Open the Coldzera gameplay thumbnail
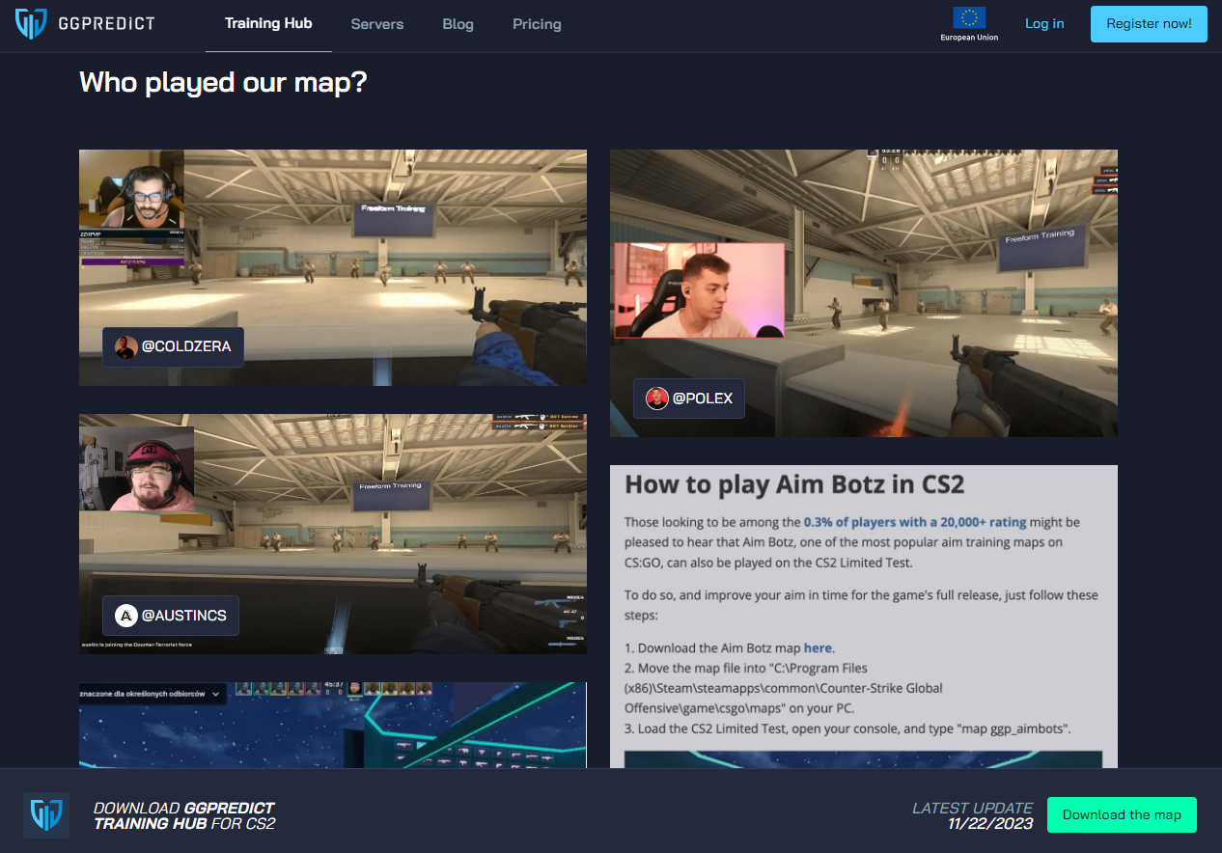The image size is (1222, 853). [x=333, y=267]
